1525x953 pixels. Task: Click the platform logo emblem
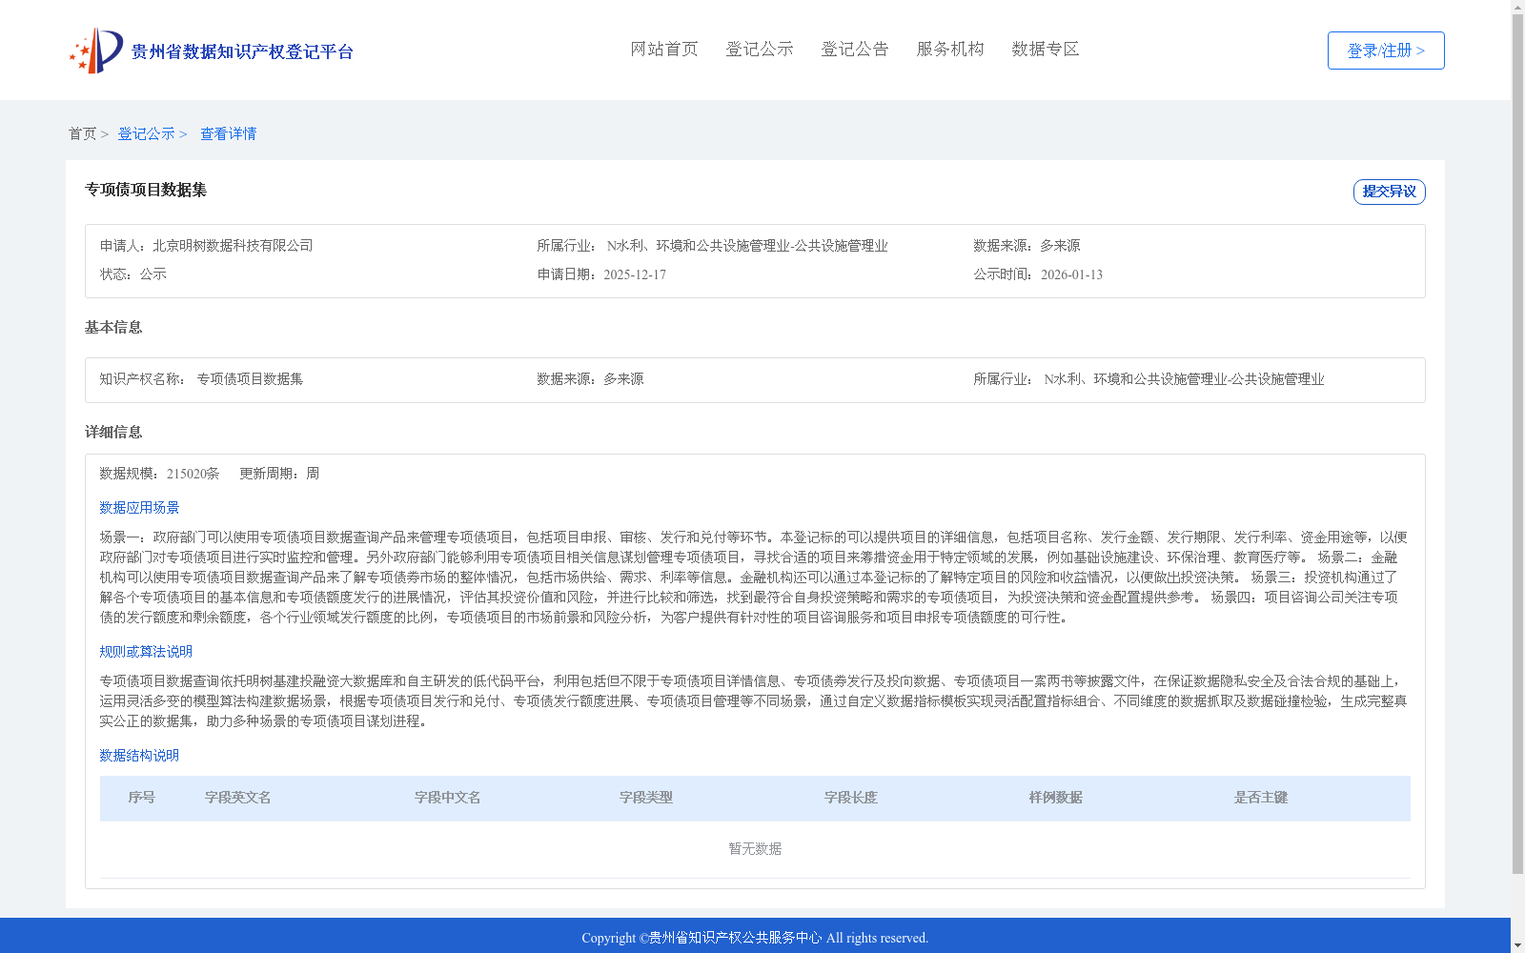pos(96,51)
